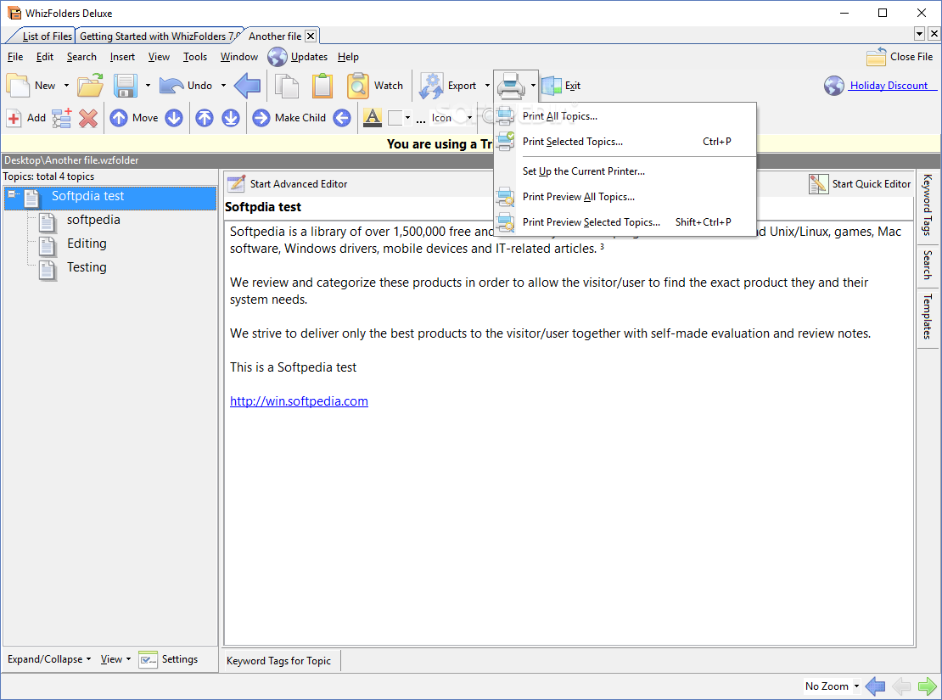This screenshot has height=700, width=942.
Task: Click the green forward arrow in status bar
Action: [x=927, y=686]
